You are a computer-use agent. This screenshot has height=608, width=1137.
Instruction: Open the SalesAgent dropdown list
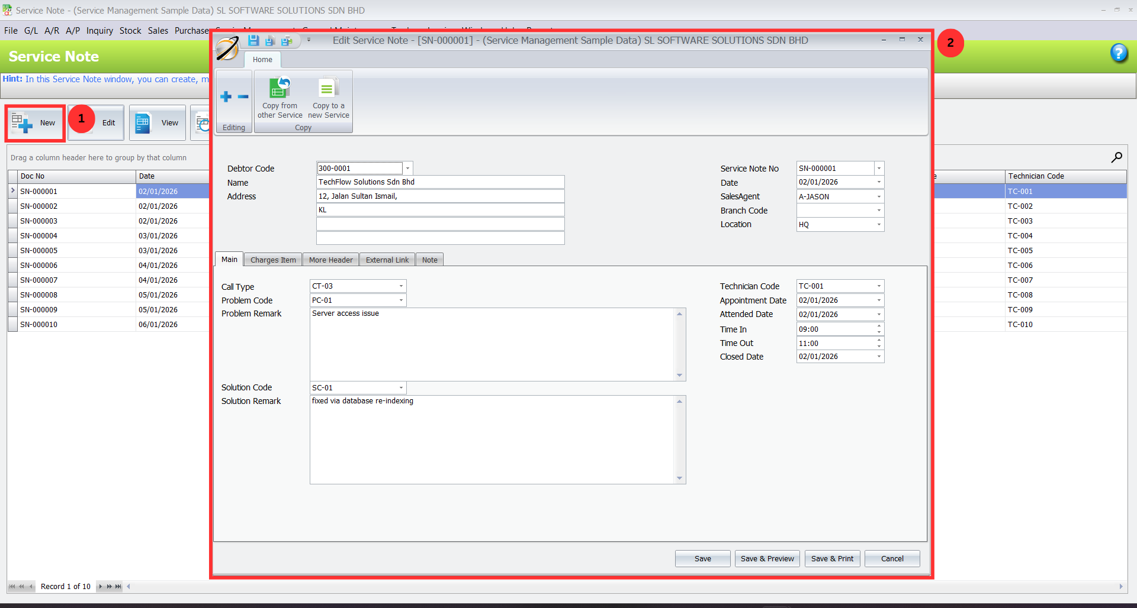pyautogui.click(x=879, y=196)
